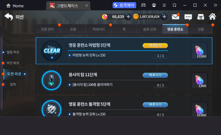This screenshot has height=135, width=221.
Task: Click the back arrow next to 미션
Action: (9, 17)
